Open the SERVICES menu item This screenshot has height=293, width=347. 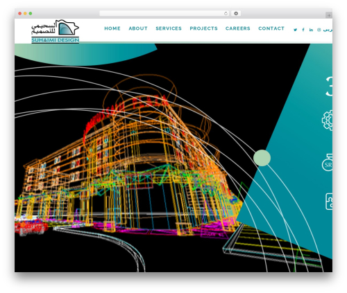pyautogui.click(x=169, y=28)
